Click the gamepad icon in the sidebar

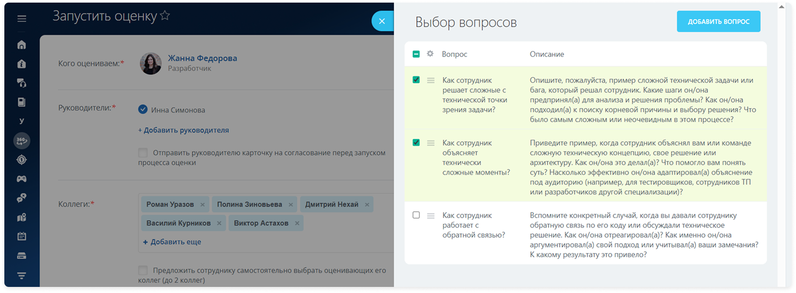22,179
